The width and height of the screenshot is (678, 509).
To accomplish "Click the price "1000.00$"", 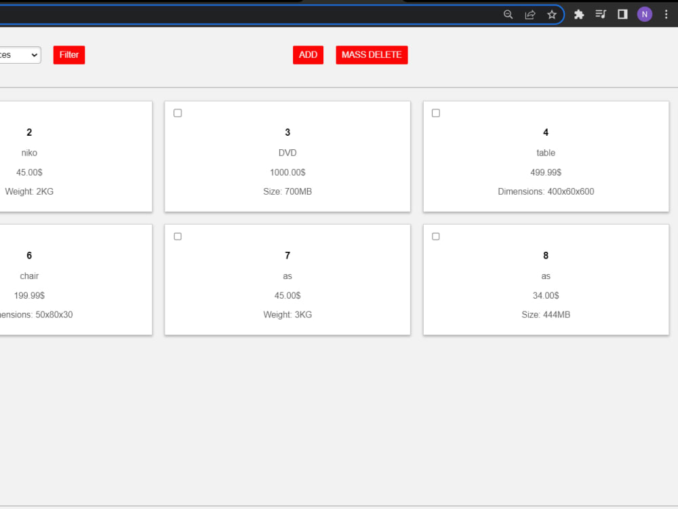I will pyautogui.click(x=287, y=172).
